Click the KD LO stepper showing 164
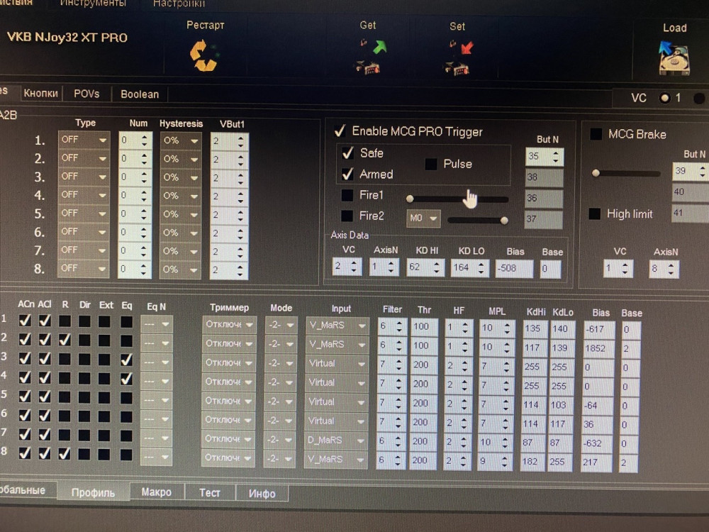 tap(469, 268)
